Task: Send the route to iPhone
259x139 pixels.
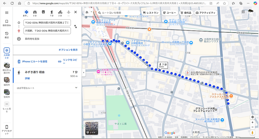Action: pos(32,61)
